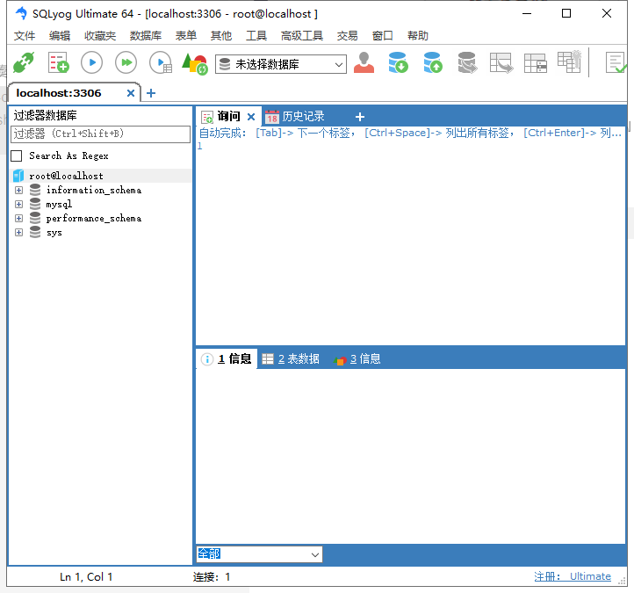Screen dimensions: 634x593
Task: Click the gray database sync icon
Action: point(467,62)
